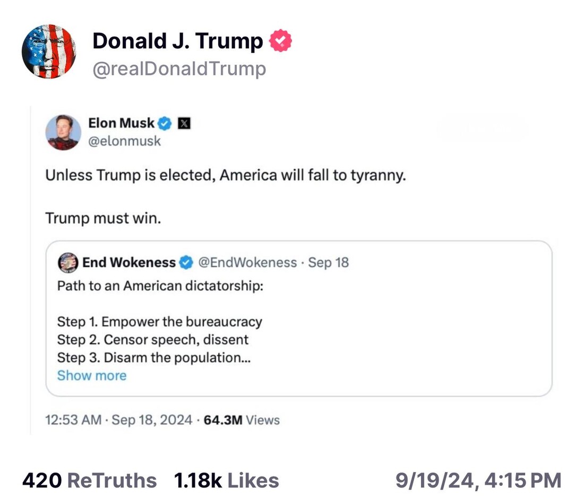
Task: Select the End Wokeness account name
Action: (129, 262)
